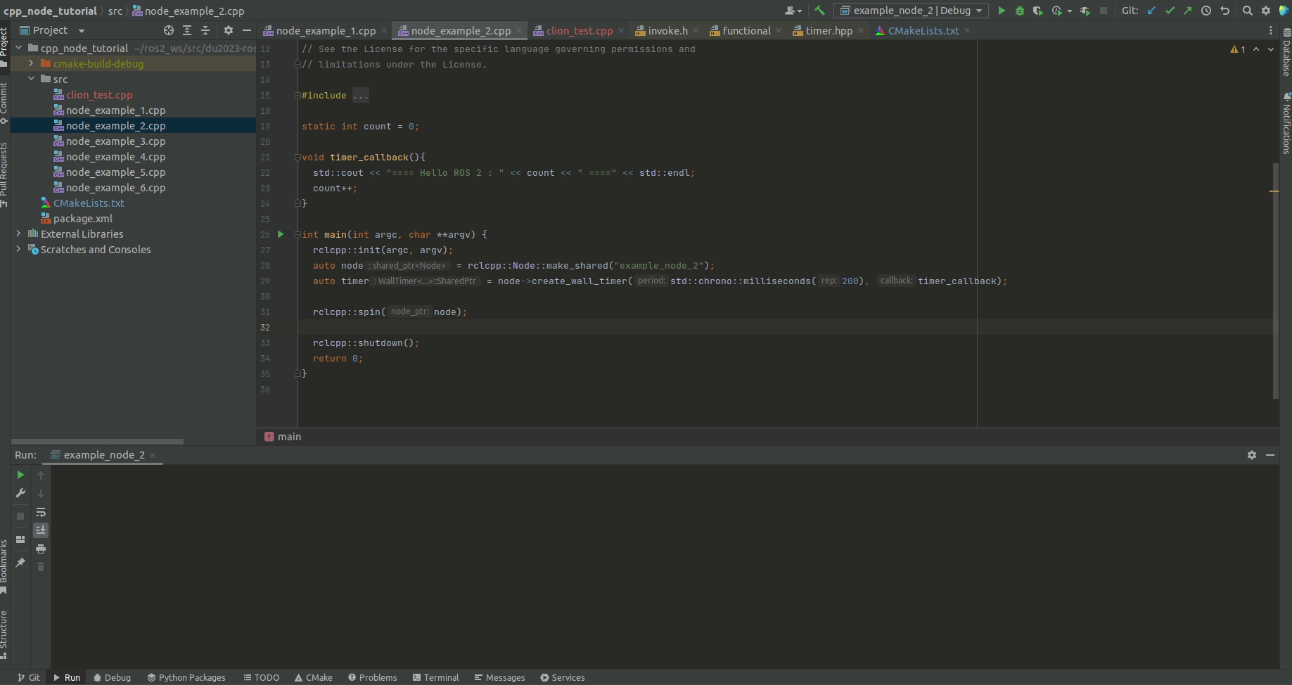1292x685 pixels.
Task: Build the project with hammer icon
Action: coord(819,11)
